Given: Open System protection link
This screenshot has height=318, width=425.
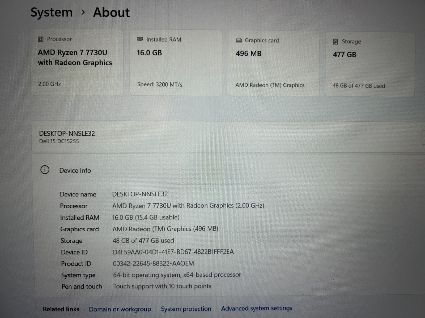Looking at the screenshot, I should point(186,309).
